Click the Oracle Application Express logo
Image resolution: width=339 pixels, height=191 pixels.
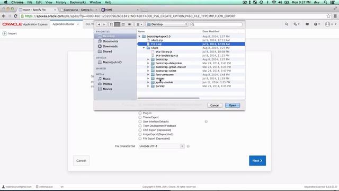[25, 24]
